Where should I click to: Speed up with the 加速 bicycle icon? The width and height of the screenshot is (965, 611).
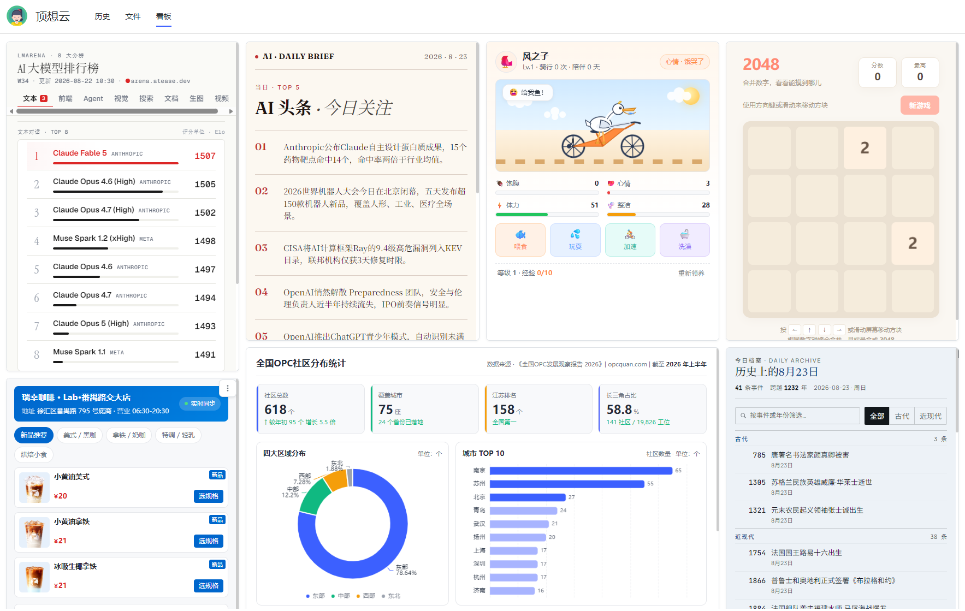(x=630, y=240)
